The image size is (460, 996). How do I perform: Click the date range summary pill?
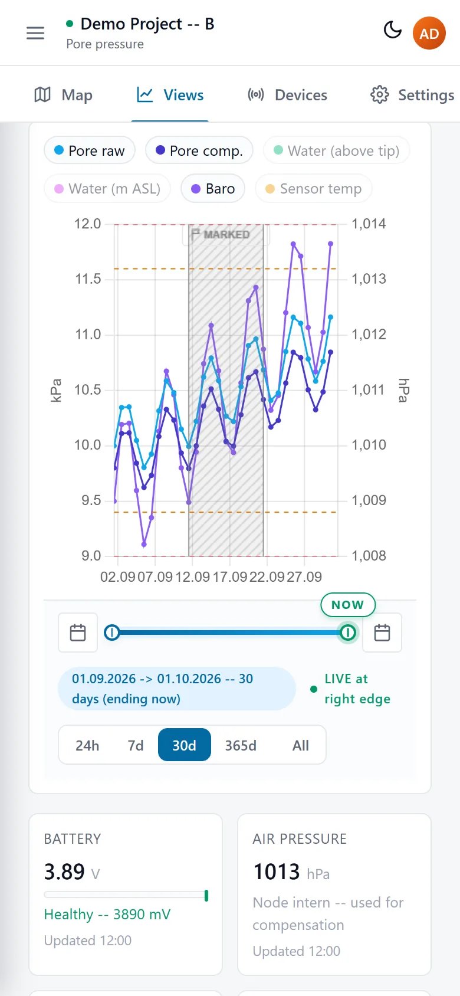point(177,689)
